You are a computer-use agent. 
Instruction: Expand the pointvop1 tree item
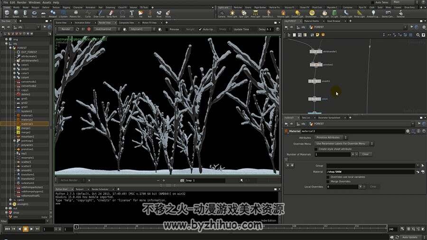click(x=14, y=141)
